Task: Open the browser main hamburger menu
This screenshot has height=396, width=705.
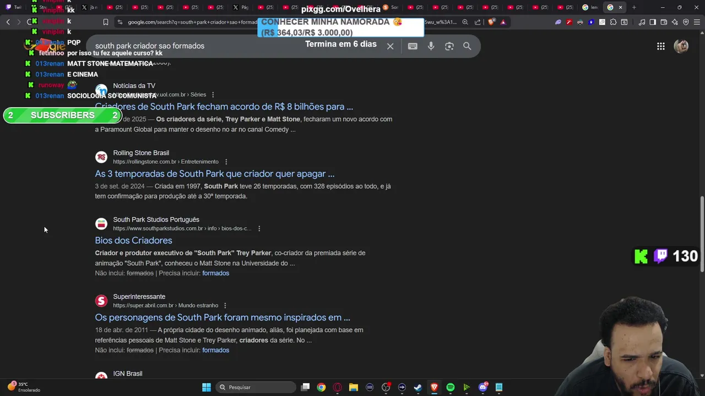Action: coord(697,22)
